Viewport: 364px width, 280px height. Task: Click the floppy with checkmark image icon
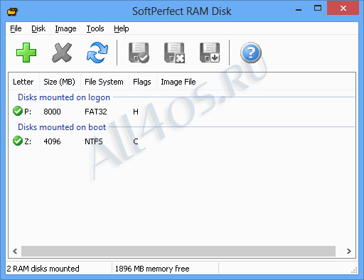tap(139, 53)
